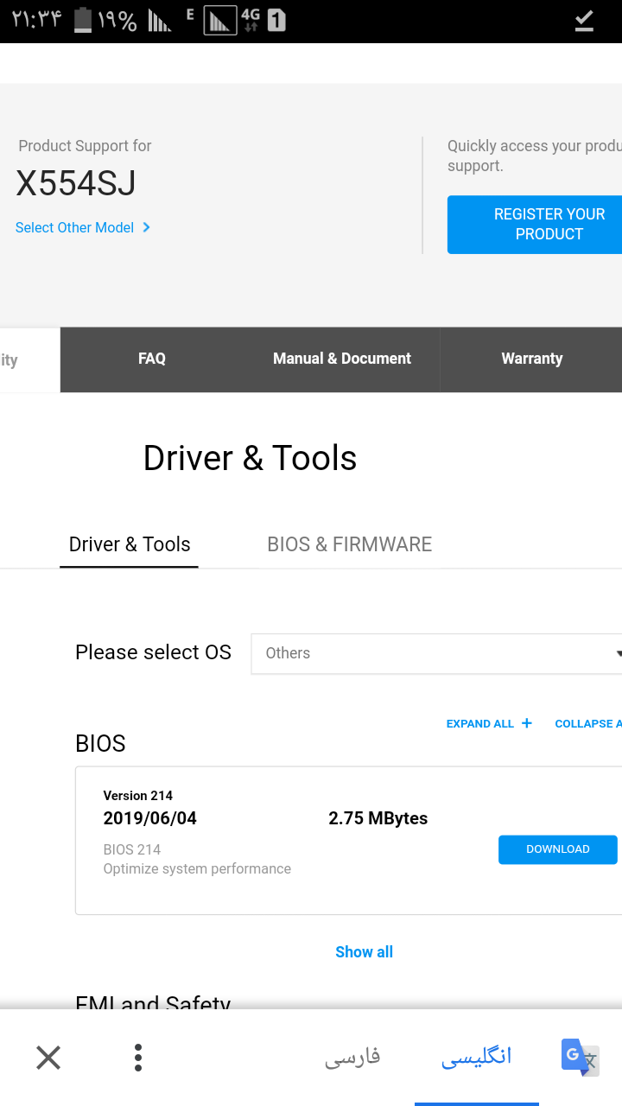The height and width of the screenshot is (1106, 622).
Task: Download BIOS version 214
Action: pyautogui.click(x=558, y=849)
